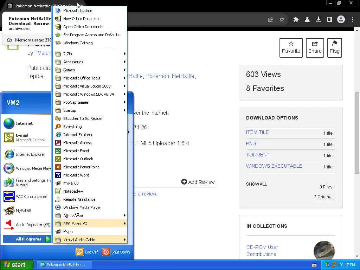This screenshot has width=360, height=270.
Task: Open browser profile avatar
Action: click(x=341, y=20)
